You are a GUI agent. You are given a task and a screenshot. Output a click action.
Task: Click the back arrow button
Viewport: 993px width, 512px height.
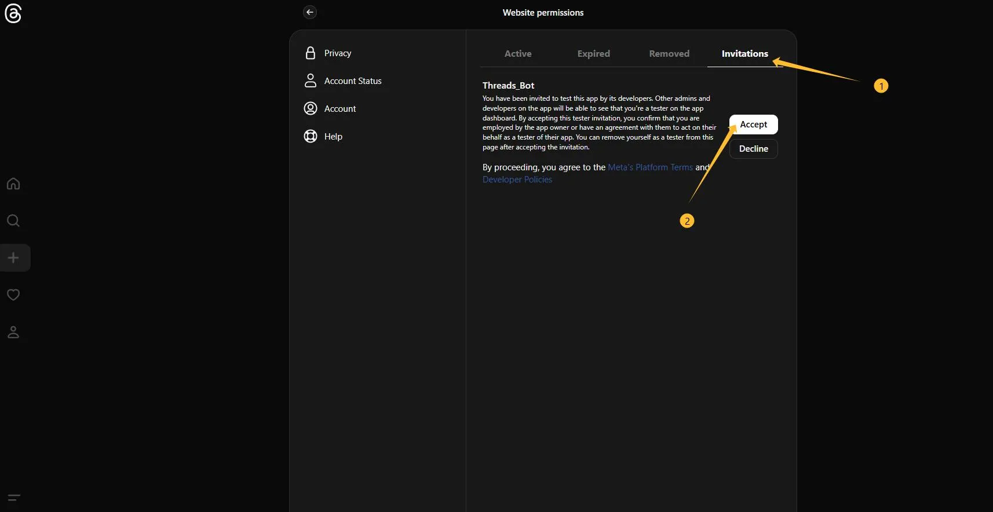point(310,12)
